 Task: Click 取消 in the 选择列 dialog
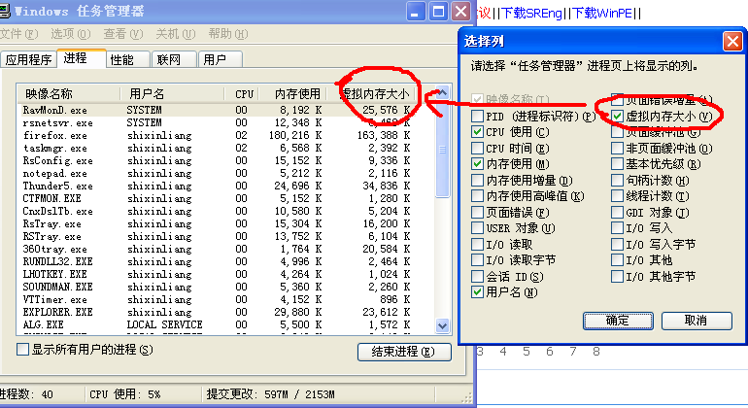tap(697, 321)
